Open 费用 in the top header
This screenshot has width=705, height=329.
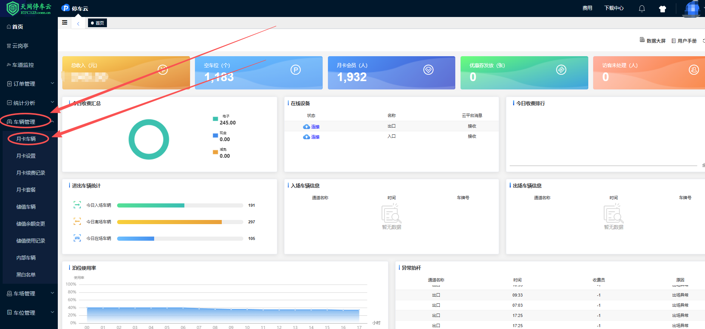click(587, 8)
